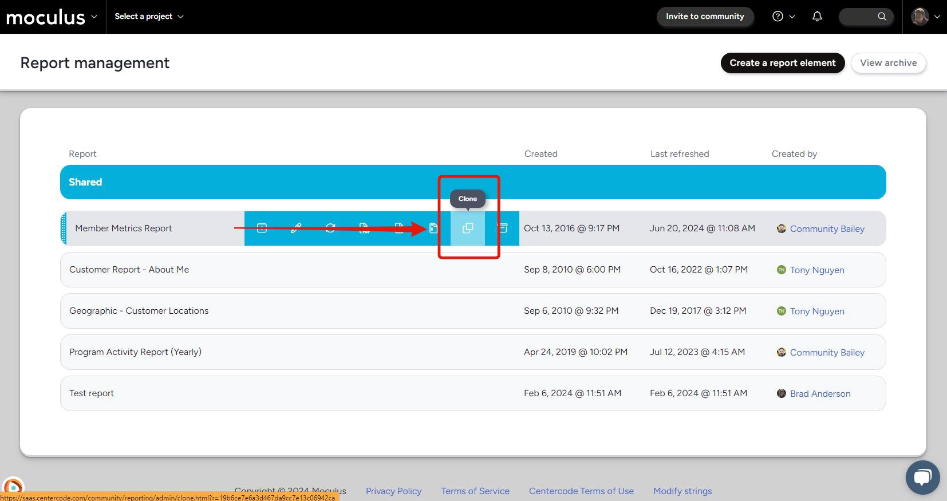Open the Privacy Policy footer link
This screenshot has height=501, width=947.
(393, 491)
